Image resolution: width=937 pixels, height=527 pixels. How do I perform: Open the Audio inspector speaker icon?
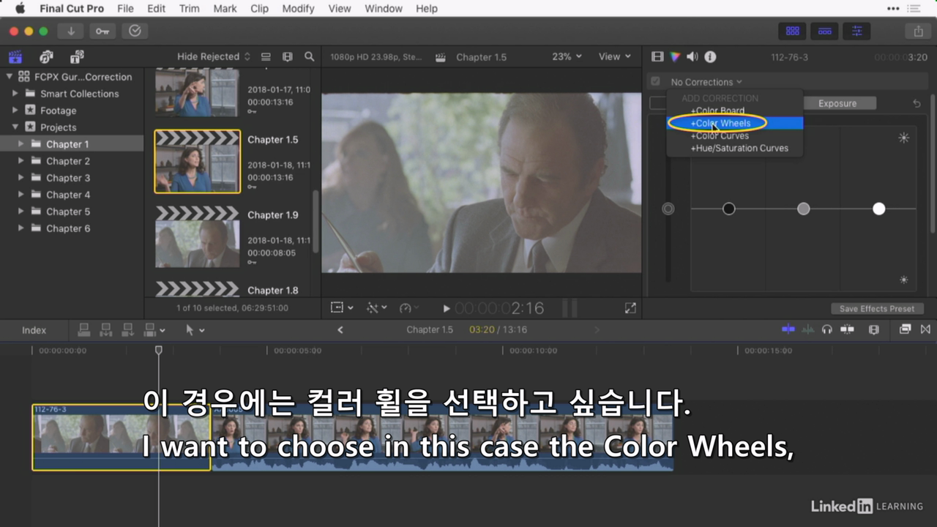[693, 56]
